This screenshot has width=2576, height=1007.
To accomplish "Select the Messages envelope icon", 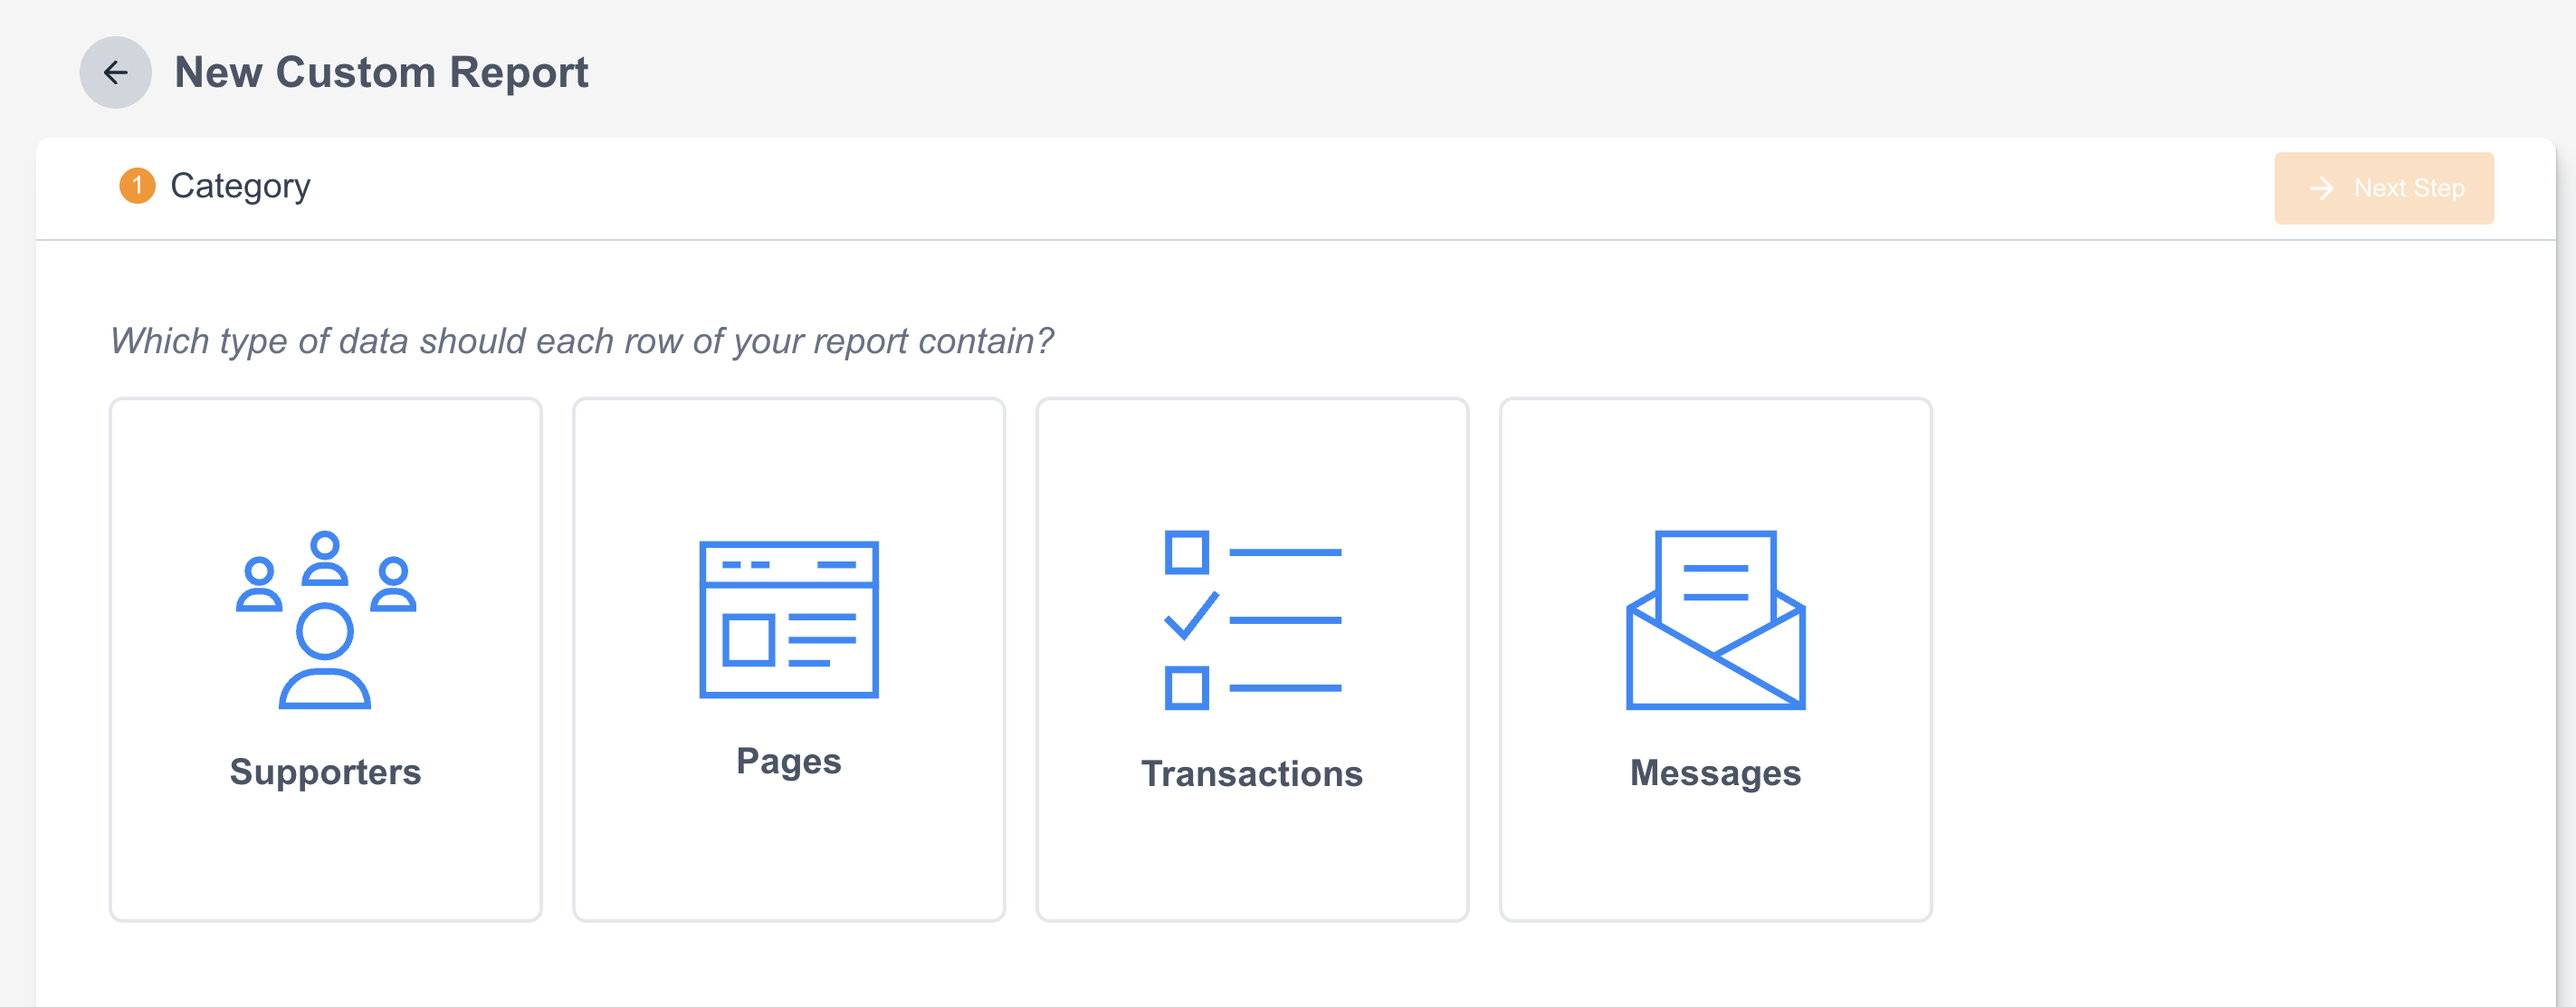I will [1715, 619].
